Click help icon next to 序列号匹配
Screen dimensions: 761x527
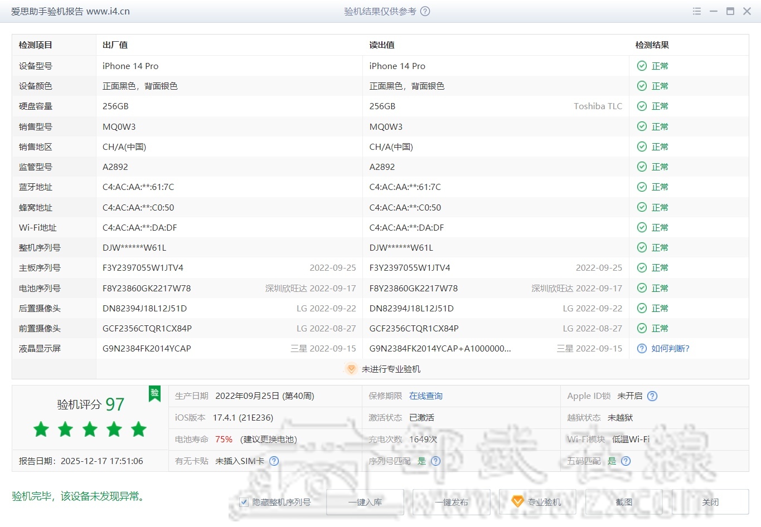pyautogui.click(x=436, y=461)
